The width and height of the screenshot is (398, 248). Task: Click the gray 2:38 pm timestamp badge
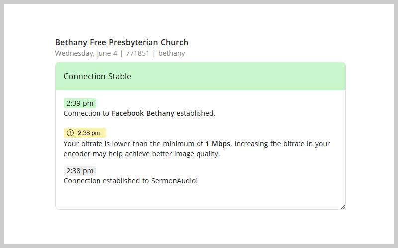coord(80,171)
